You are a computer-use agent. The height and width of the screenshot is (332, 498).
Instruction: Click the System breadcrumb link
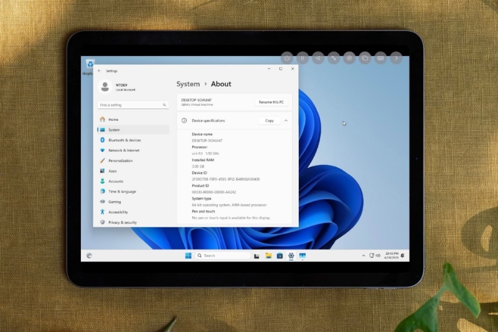(188, 84)
